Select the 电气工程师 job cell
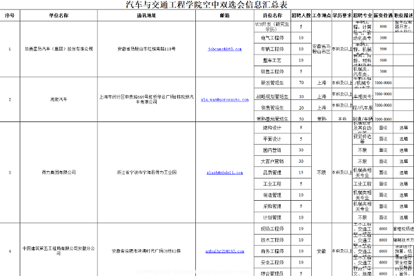 pos(273,38)
